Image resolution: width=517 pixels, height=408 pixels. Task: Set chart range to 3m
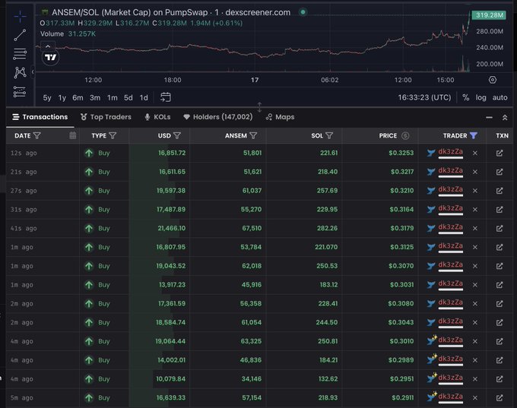point(95,98)
